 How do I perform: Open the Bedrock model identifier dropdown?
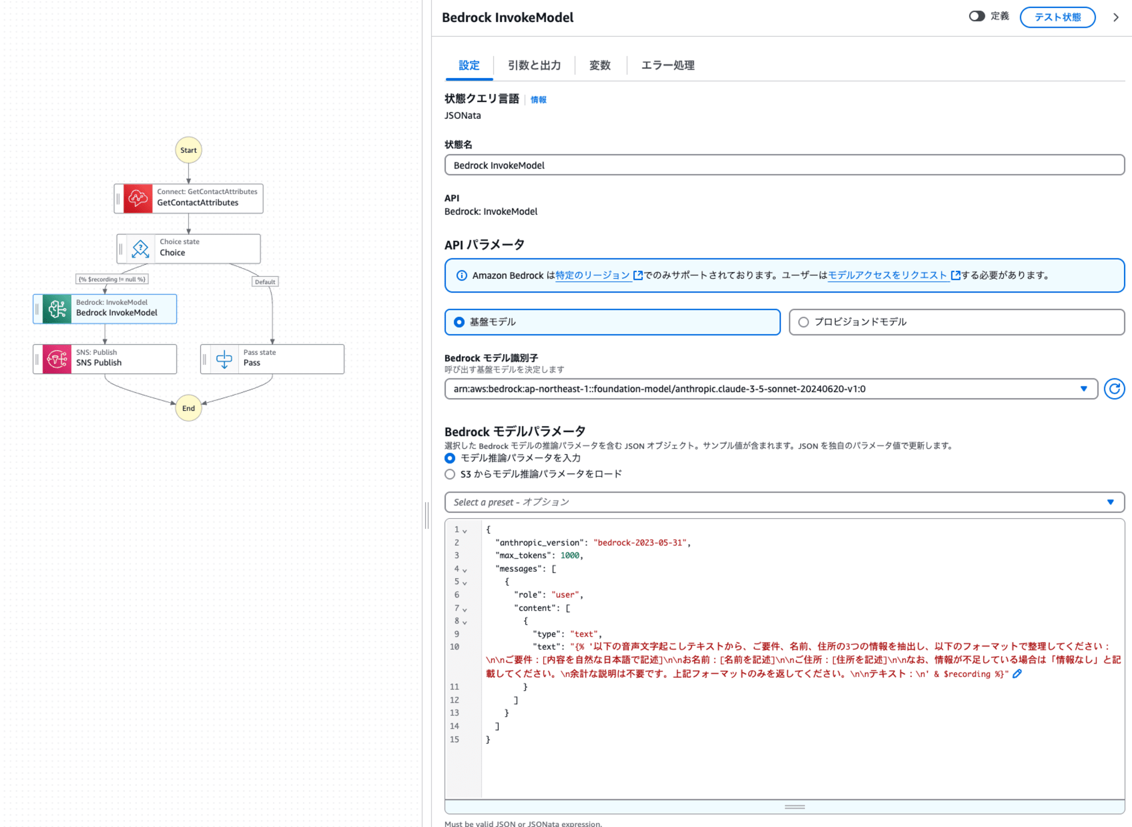click(771, 389)
